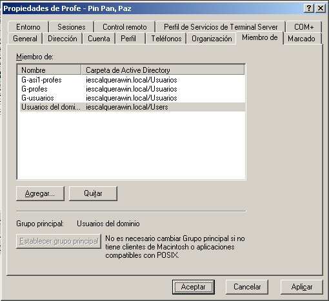Click the help question mark button
This screenshot has width=329, height=301.
tap(309, 8)
